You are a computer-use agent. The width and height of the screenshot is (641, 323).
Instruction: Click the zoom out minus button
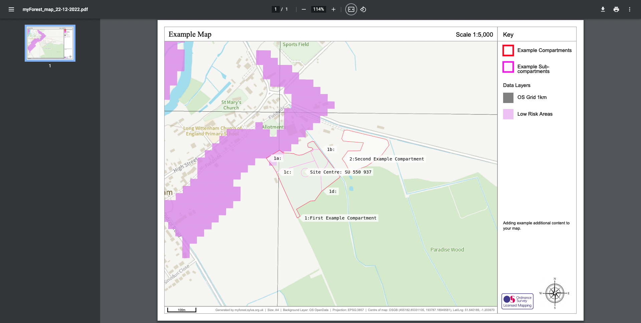pos(303,9)
